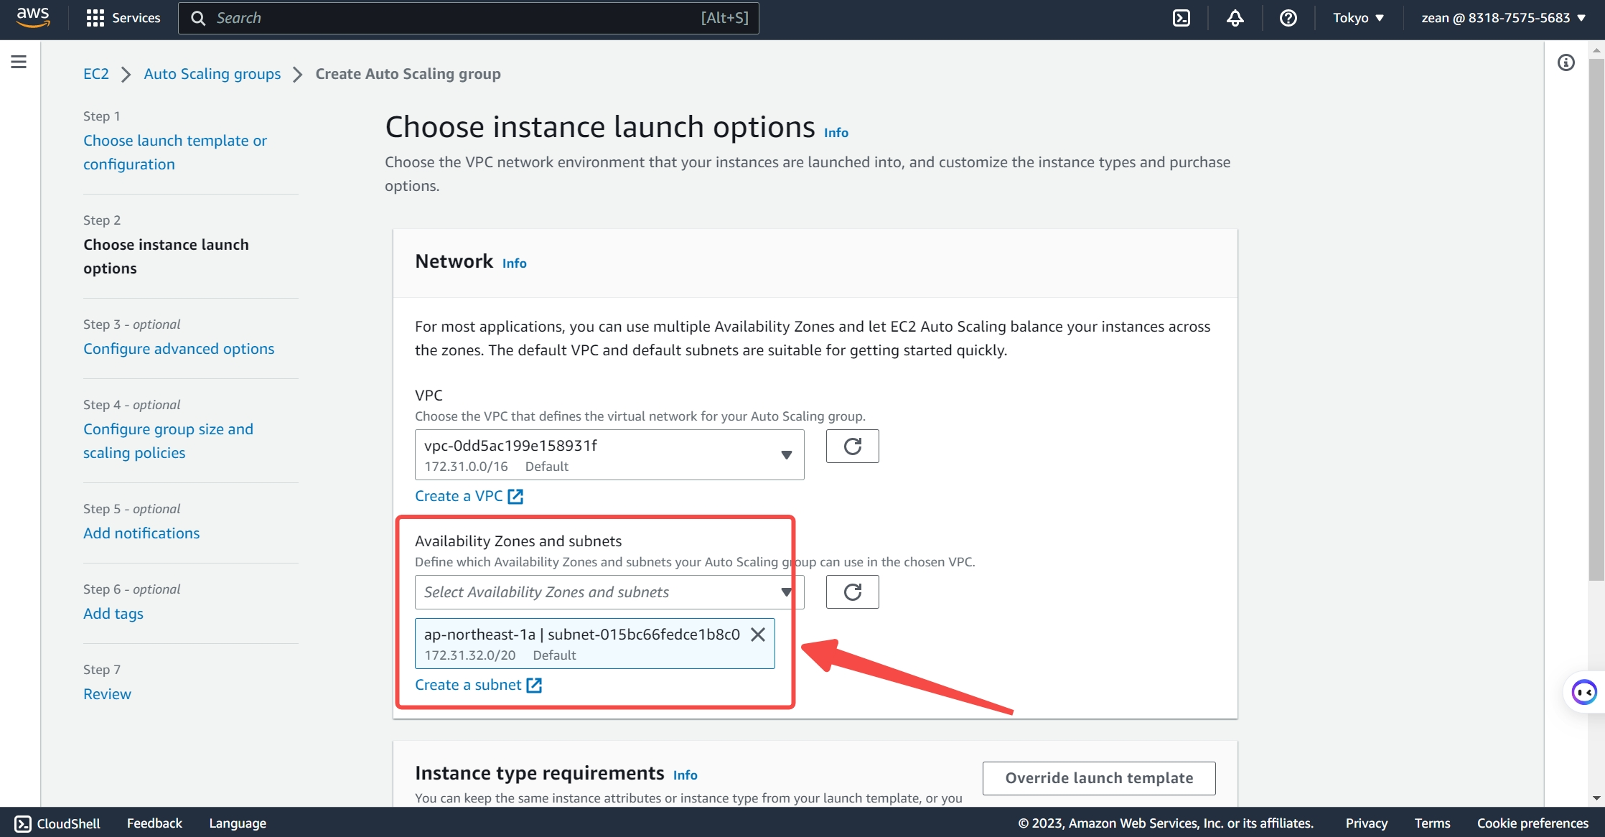Click the scrollbar down arrow
Image resolution: width=1605 pixels, height=837 pixels.
[x=1596, y=798]
